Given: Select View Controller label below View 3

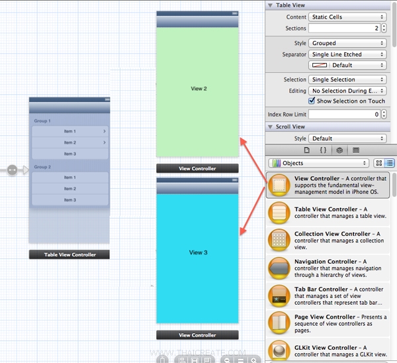Looking at the screenshot, I should pos(197,335).
